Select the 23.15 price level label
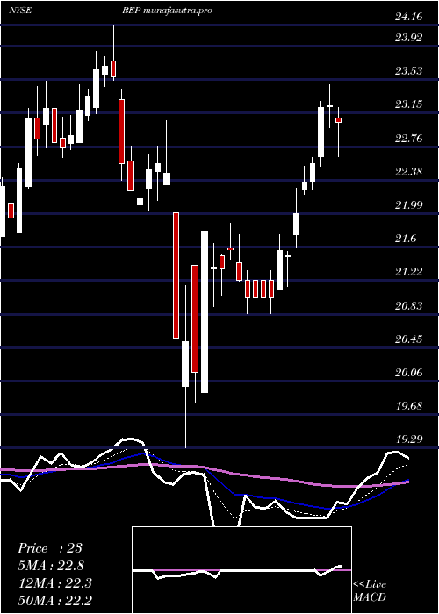439x614 pixels. 409,104
